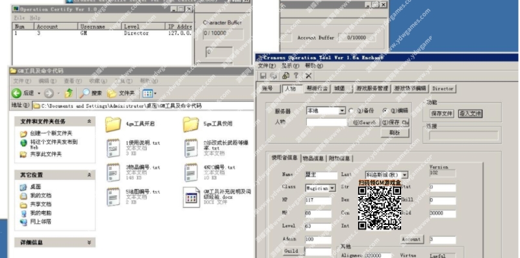Open the Views icon dropdown arrow
520x258 pixels.
(x=155, y=94)
